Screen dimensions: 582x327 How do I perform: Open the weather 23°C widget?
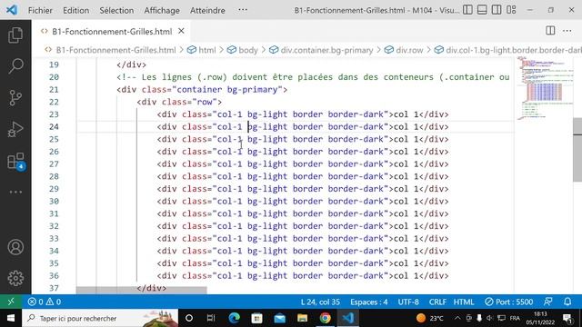(x=430, y=318)
